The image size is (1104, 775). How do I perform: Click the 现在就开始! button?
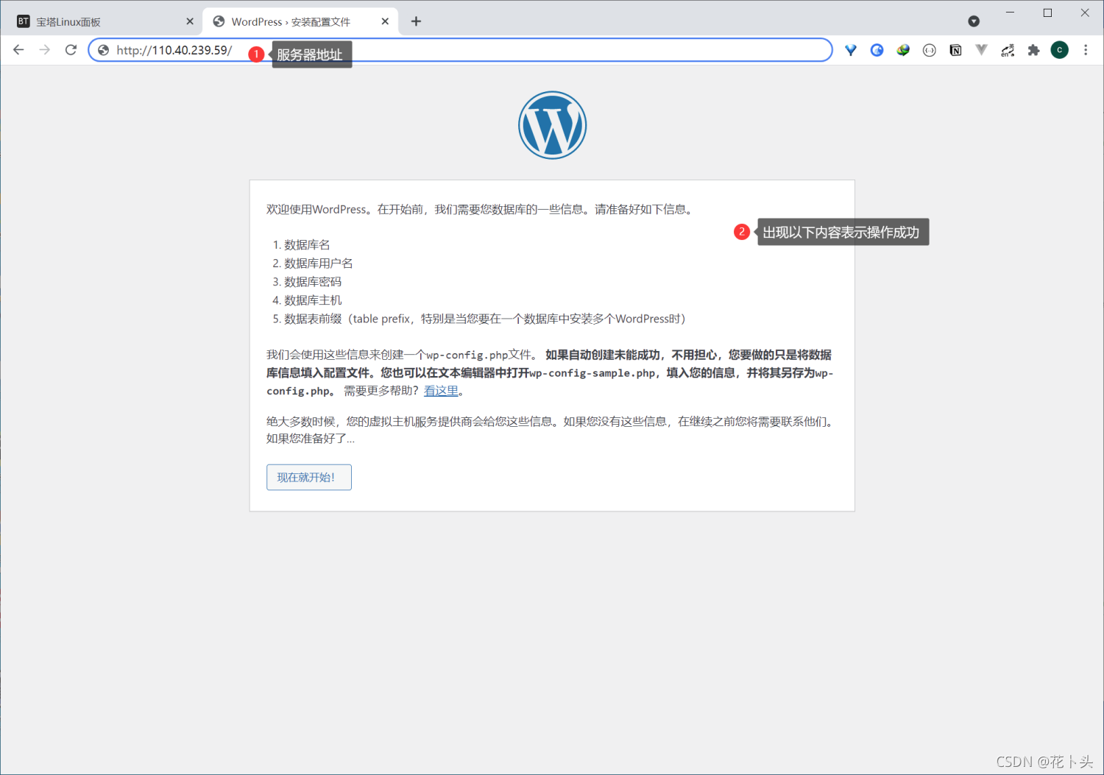tap(309, 477)
